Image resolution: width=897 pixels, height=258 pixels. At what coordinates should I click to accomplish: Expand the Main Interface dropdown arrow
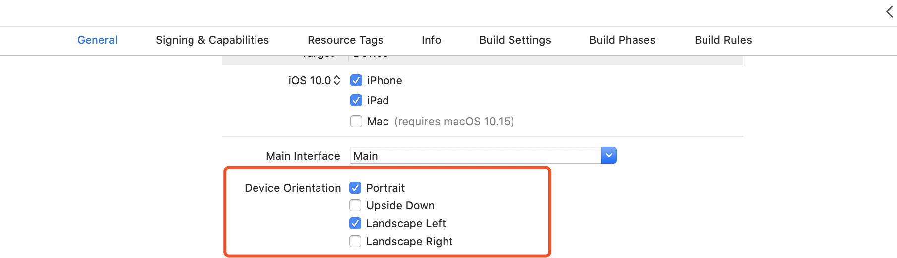point(609,156)
